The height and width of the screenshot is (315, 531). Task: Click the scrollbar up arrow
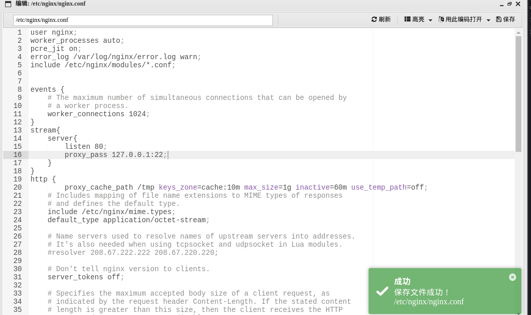tap(518, 33)
